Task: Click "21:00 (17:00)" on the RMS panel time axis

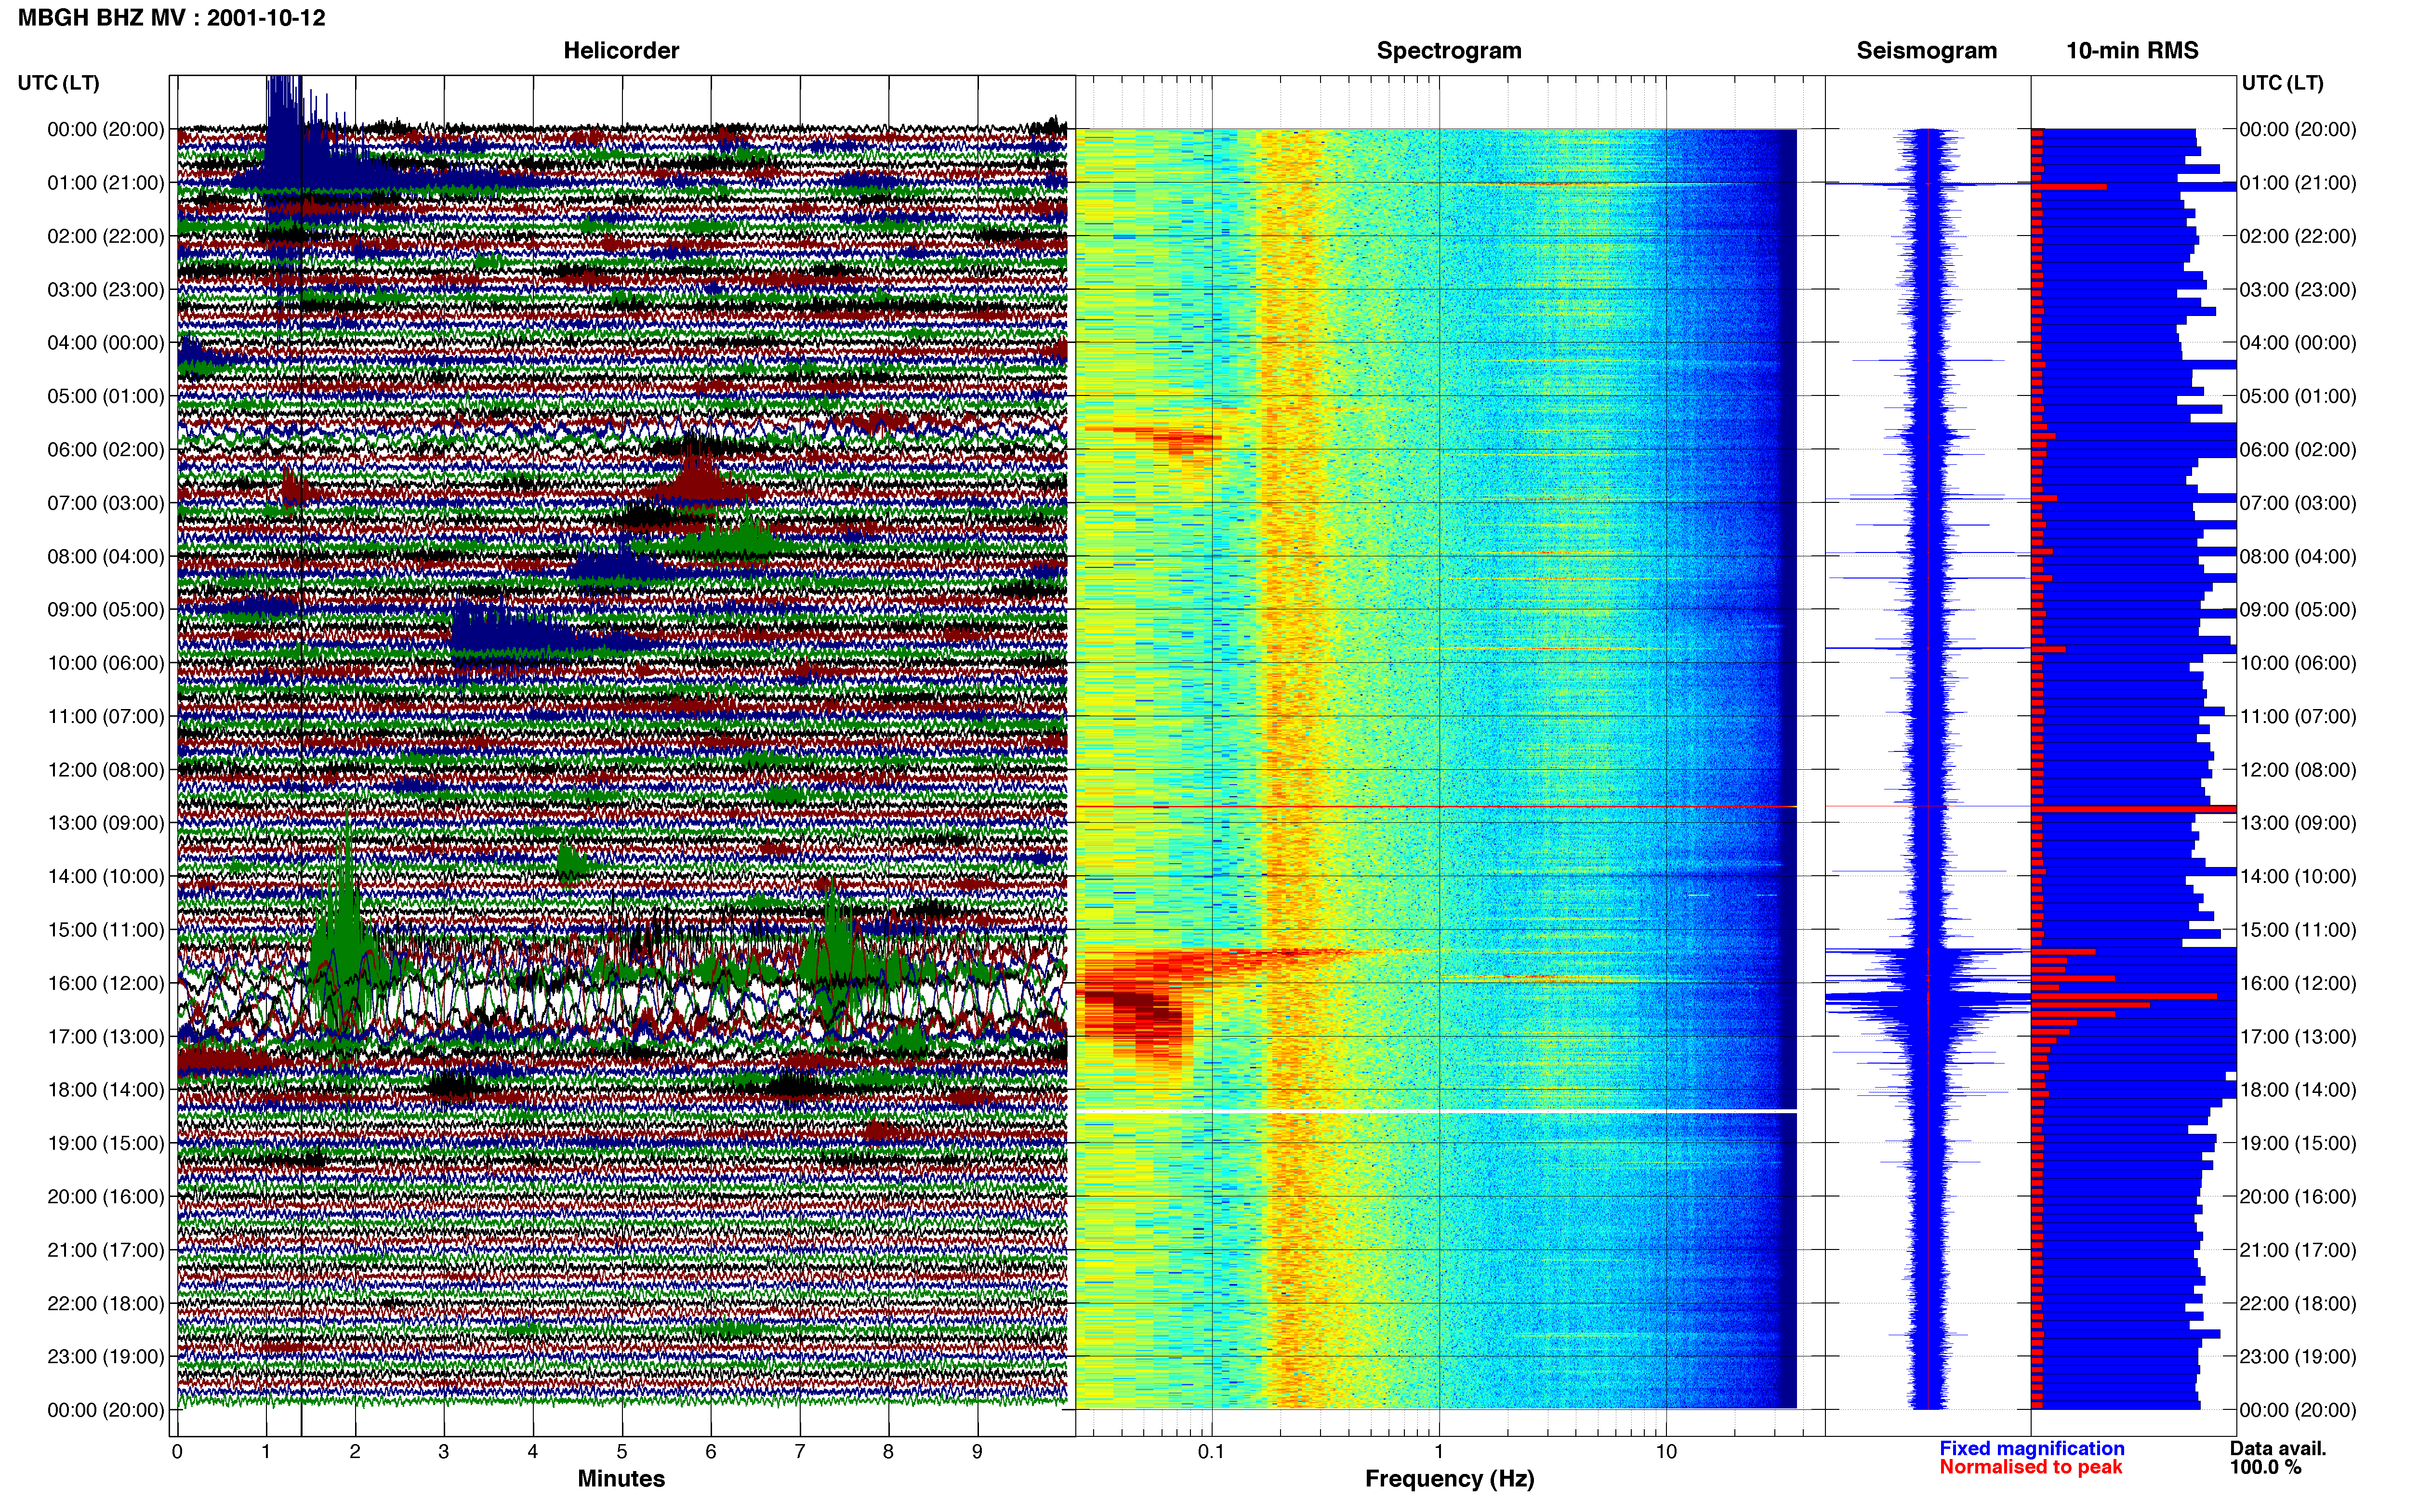Action: [2298, 1250]
